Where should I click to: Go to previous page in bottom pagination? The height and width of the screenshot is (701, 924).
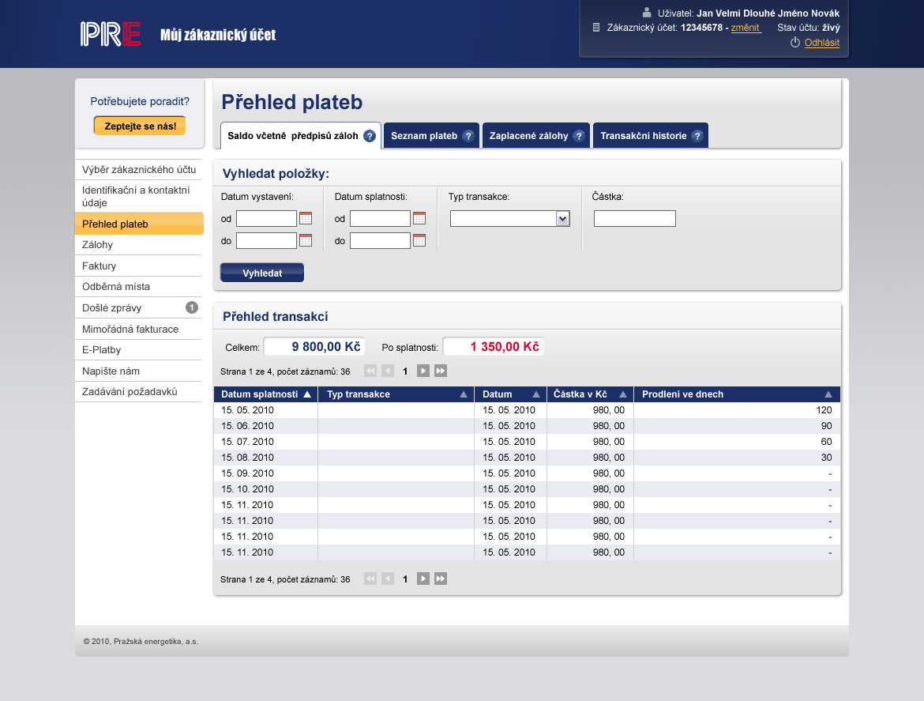(388, 579)
